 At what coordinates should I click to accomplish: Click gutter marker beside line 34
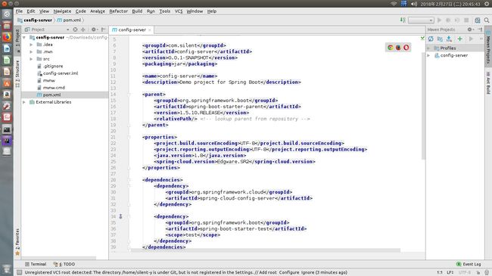tap(120, 216)
